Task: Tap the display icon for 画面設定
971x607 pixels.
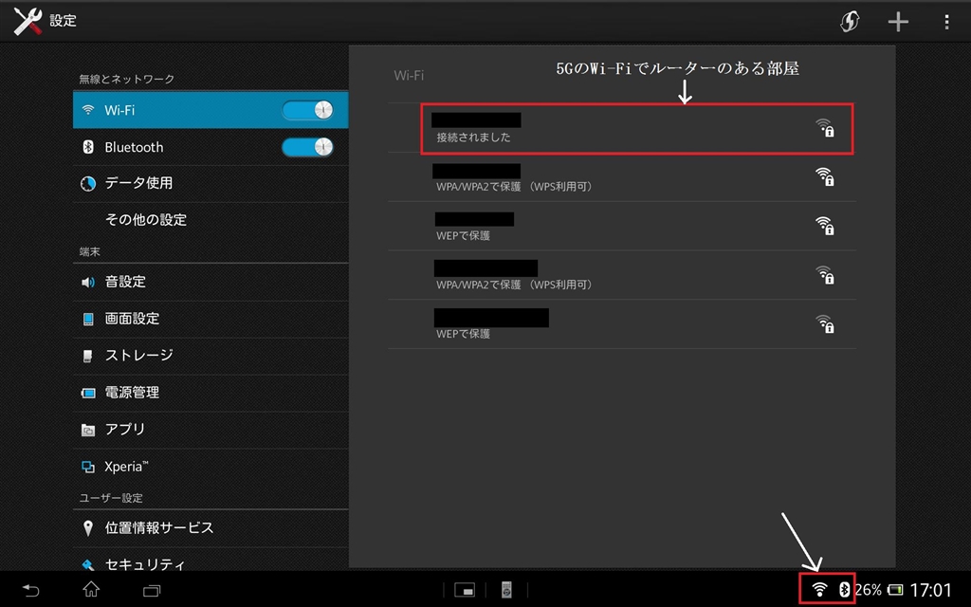Action: [88, 319]
